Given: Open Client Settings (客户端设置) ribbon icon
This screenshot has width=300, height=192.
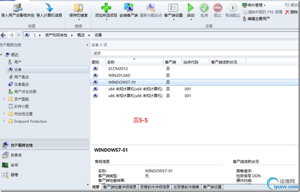Looking at the screenshot, I should [x=173, y=8].
